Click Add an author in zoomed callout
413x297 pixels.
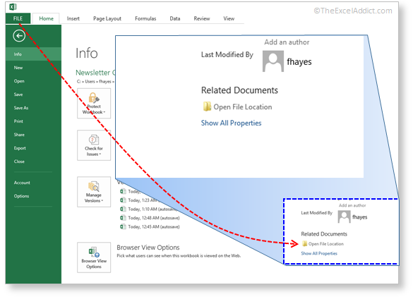point(287,42)
